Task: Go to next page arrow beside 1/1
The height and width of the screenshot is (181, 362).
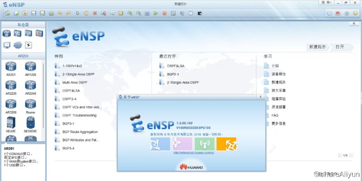Action: (x=351, y=155)
